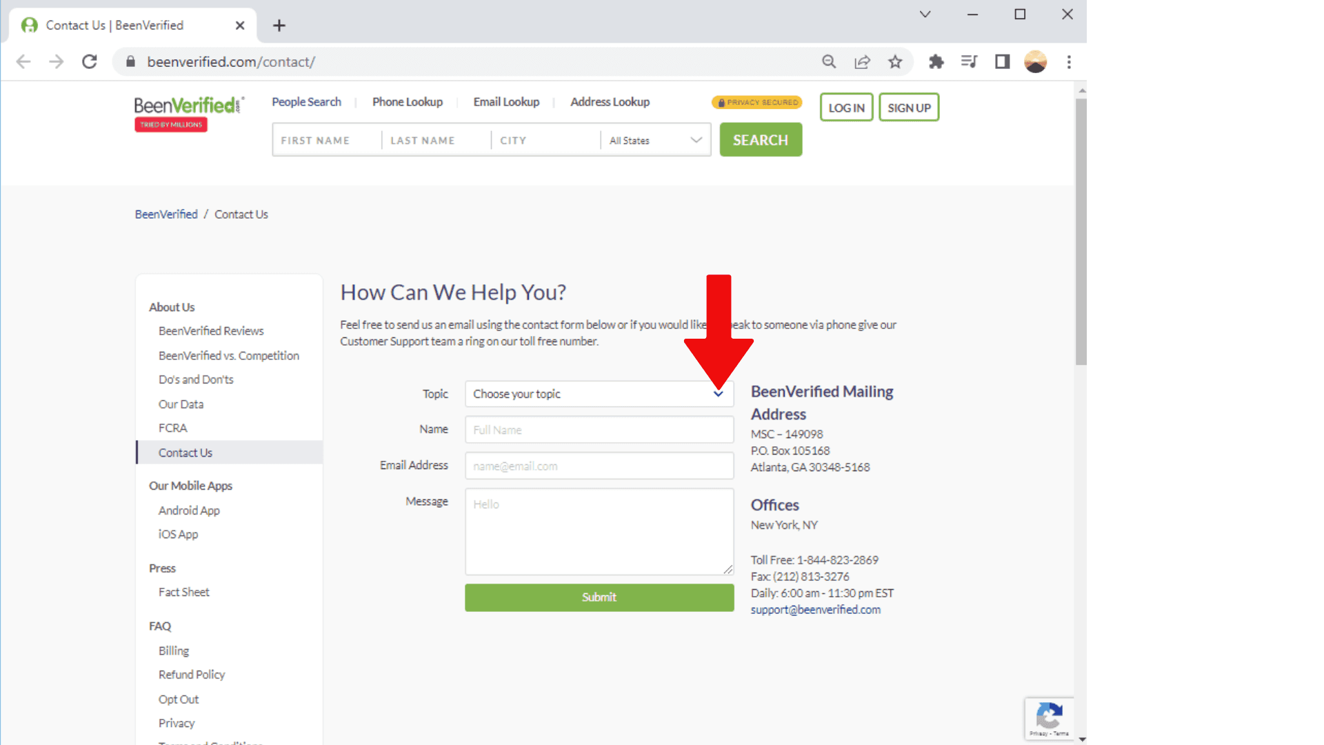Open the browser profile avatar
This screenshot has width=1324, height=745.
point(1035,61)
